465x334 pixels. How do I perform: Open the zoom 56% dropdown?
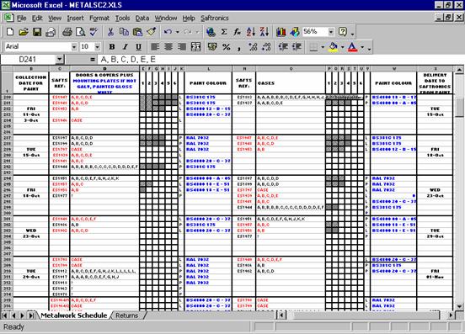[x=331, y=32]
